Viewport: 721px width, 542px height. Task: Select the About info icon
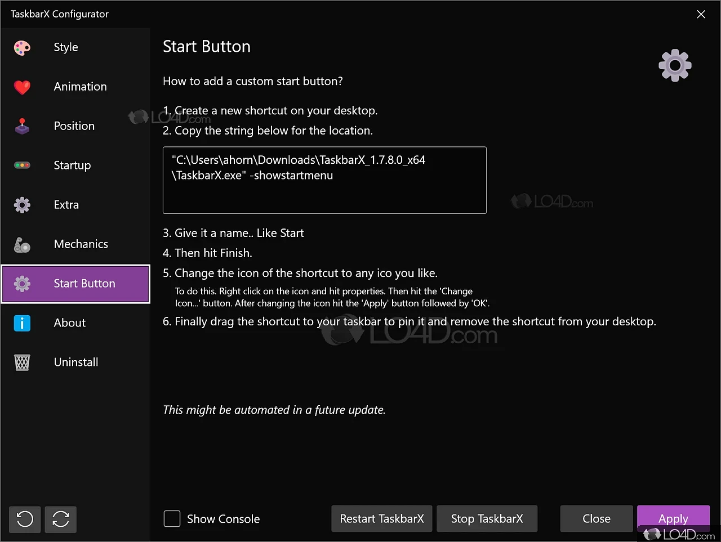pyautogui.click(x=21, y=323)
